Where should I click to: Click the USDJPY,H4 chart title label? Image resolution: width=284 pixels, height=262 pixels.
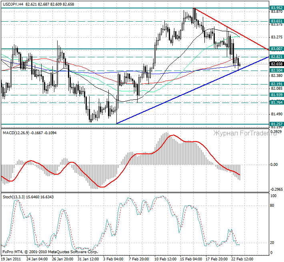[12, 3]
